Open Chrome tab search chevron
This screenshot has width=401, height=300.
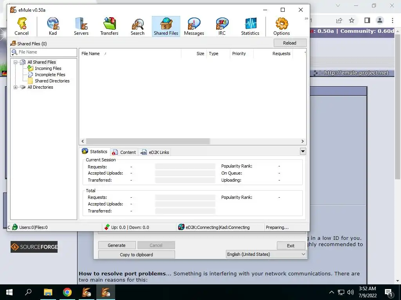[x=338, y=5]
